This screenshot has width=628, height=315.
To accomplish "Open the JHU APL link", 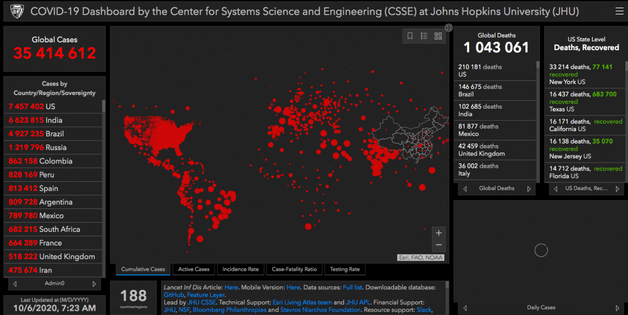I will point(358,302).
